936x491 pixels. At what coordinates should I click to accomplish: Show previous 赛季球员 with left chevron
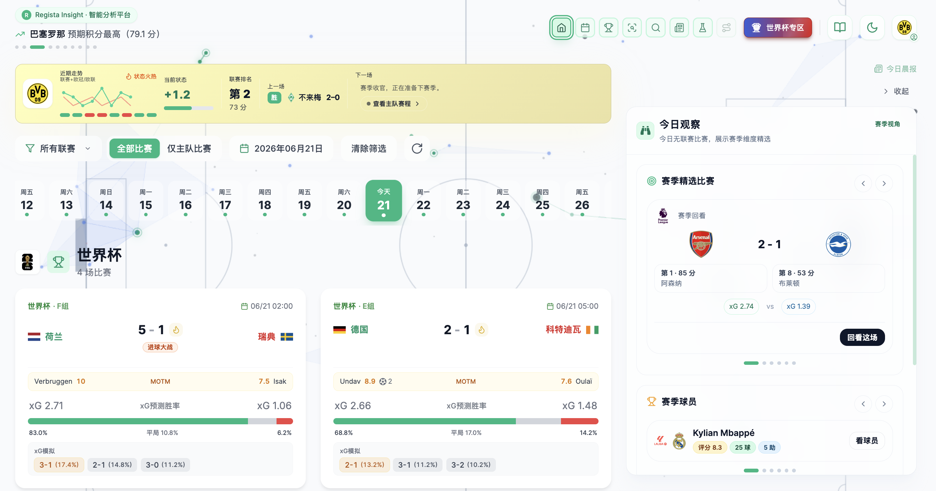(x=863, y=404)
